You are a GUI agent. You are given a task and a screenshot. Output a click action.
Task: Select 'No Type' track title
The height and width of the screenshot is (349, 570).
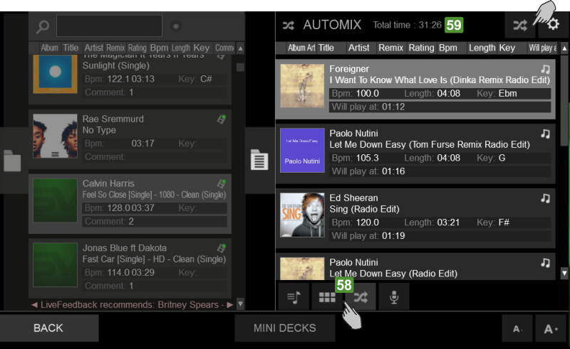tap(99, 130)
